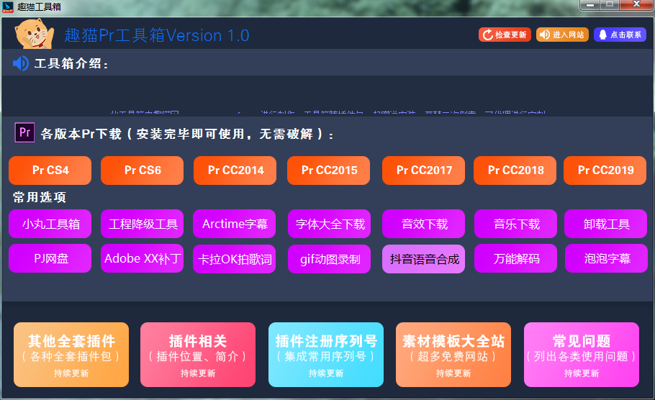Viewport: 655px width, 400px height.
Task: Open 常见问题 FAQ tile
Action: [x=581, y=355]
